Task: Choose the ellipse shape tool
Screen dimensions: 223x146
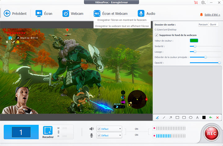Action: [190, 118]
